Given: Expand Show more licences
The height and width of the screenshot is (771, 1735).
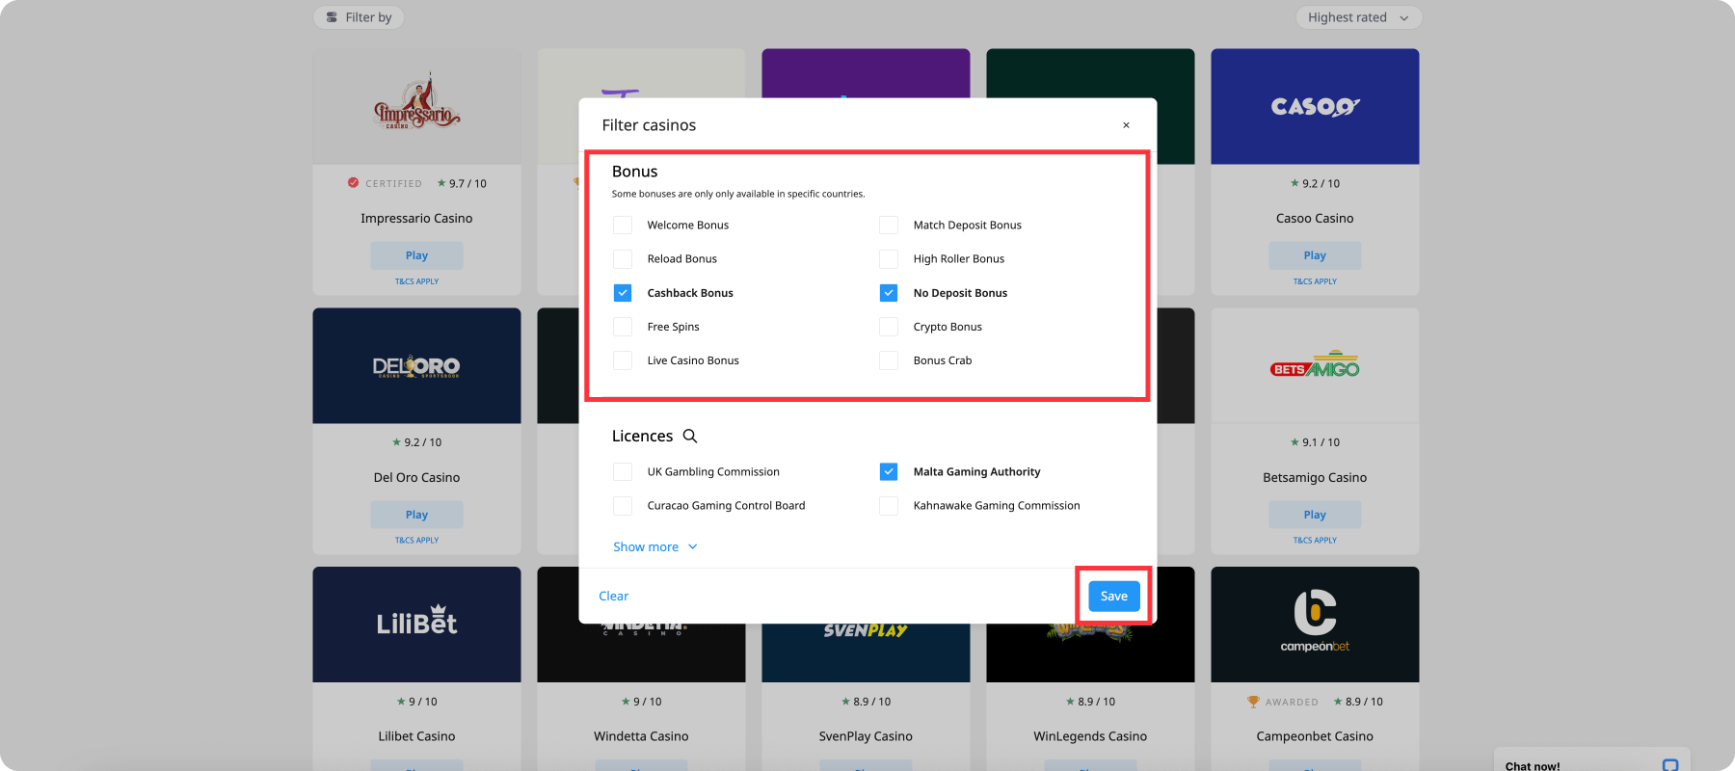Looking at the screenshot, I should (x=654, y=546).
